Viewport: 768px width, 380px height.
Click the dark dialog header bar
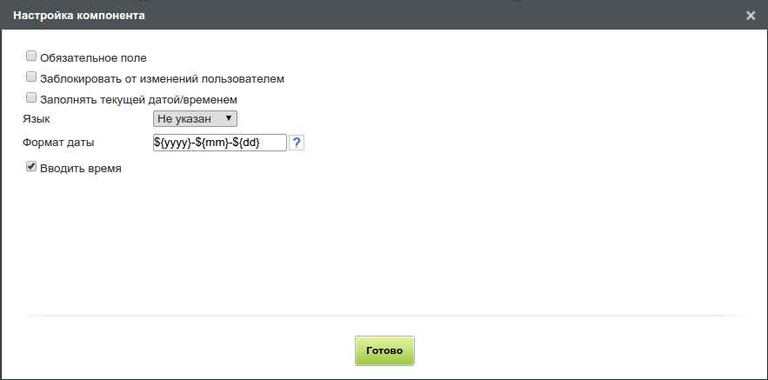(x=384, y=15)
